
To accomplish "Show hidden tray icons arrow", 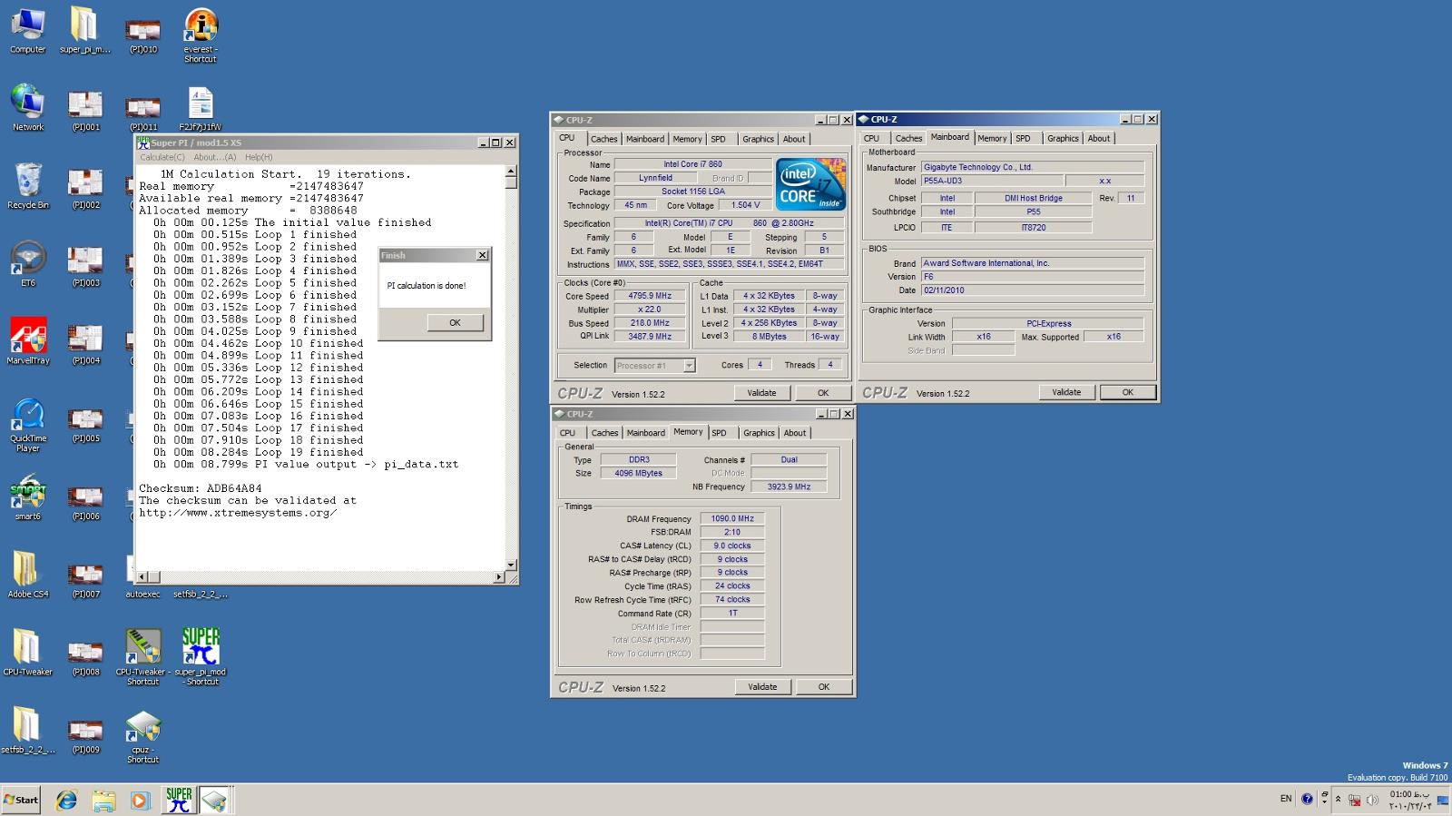I will coord(1338,800).
